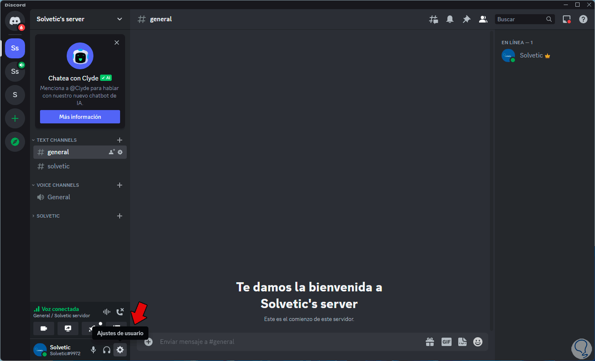Select the general text channel
The width and height of the screenshot is (595, 361).
(x=80, y=152)
